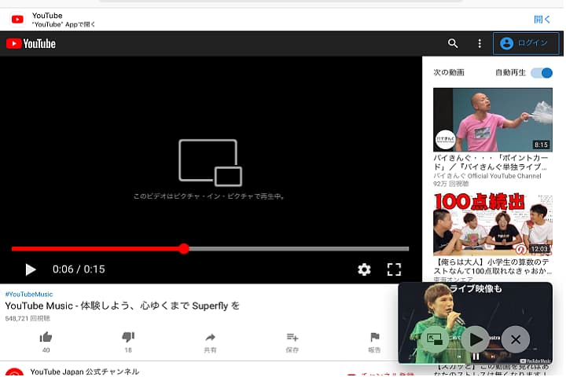Open the バイきんぐ ポイントカード video thumbnail
Screen dimensions: 566x377
point(493,119)
